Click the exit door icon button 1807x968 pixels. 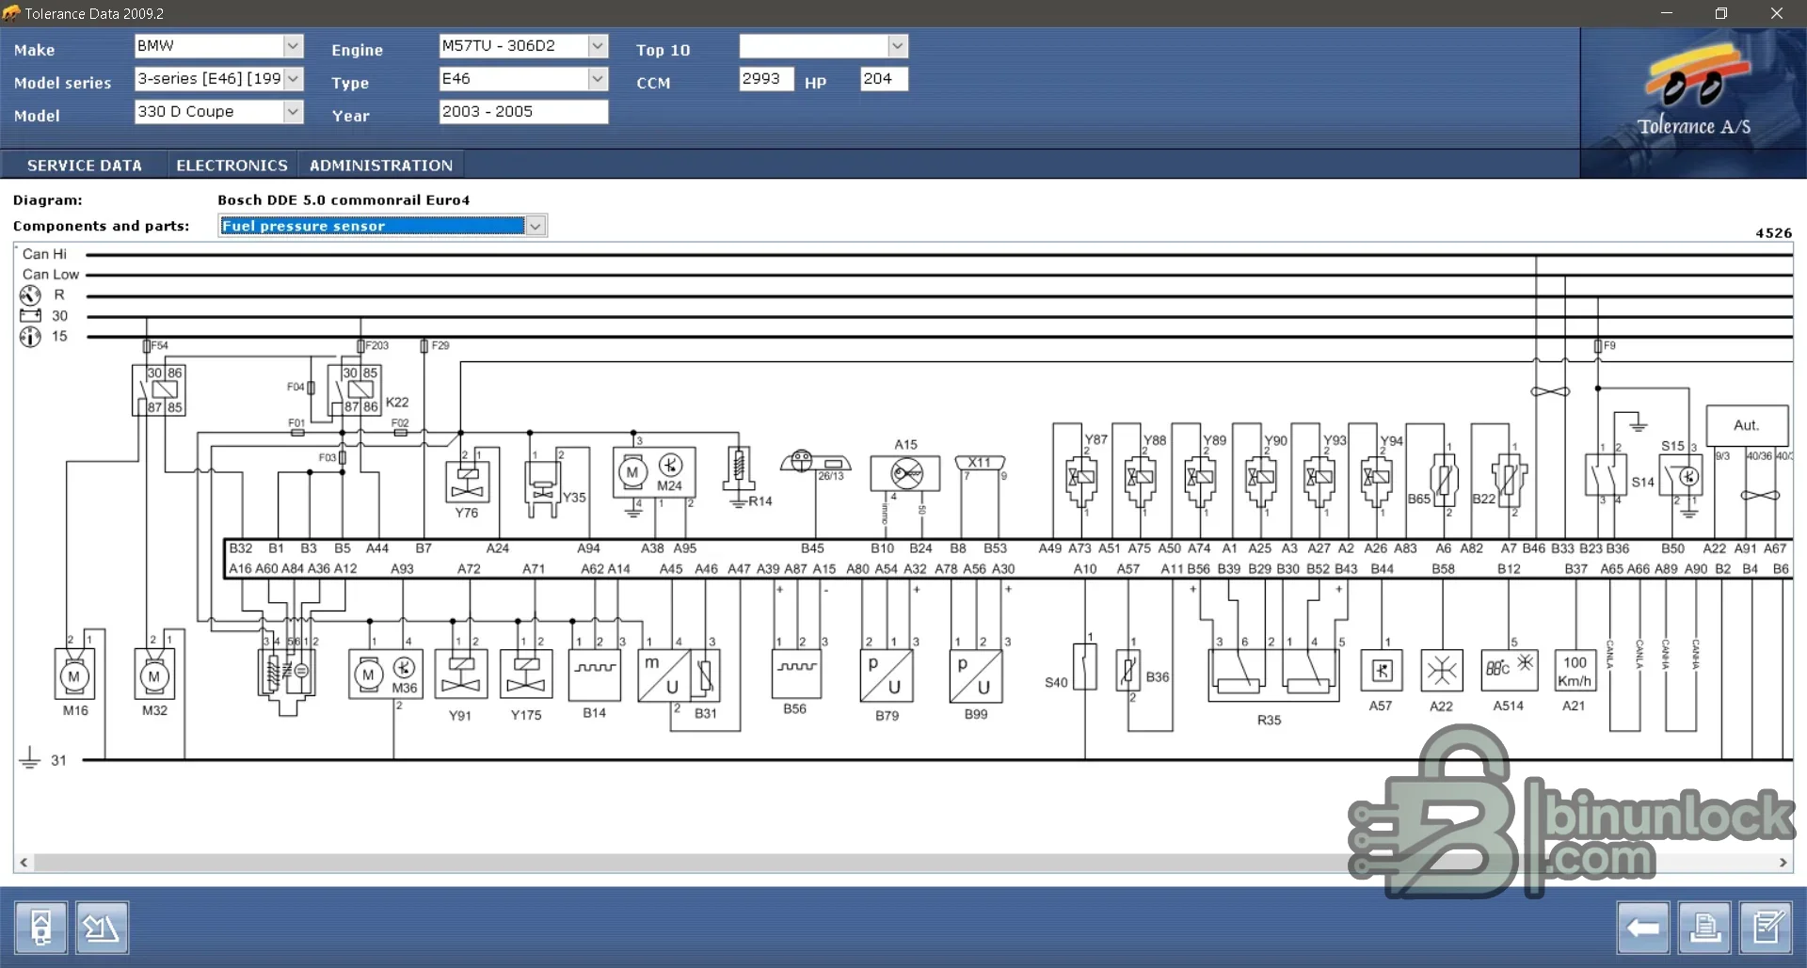coord(40,928)
